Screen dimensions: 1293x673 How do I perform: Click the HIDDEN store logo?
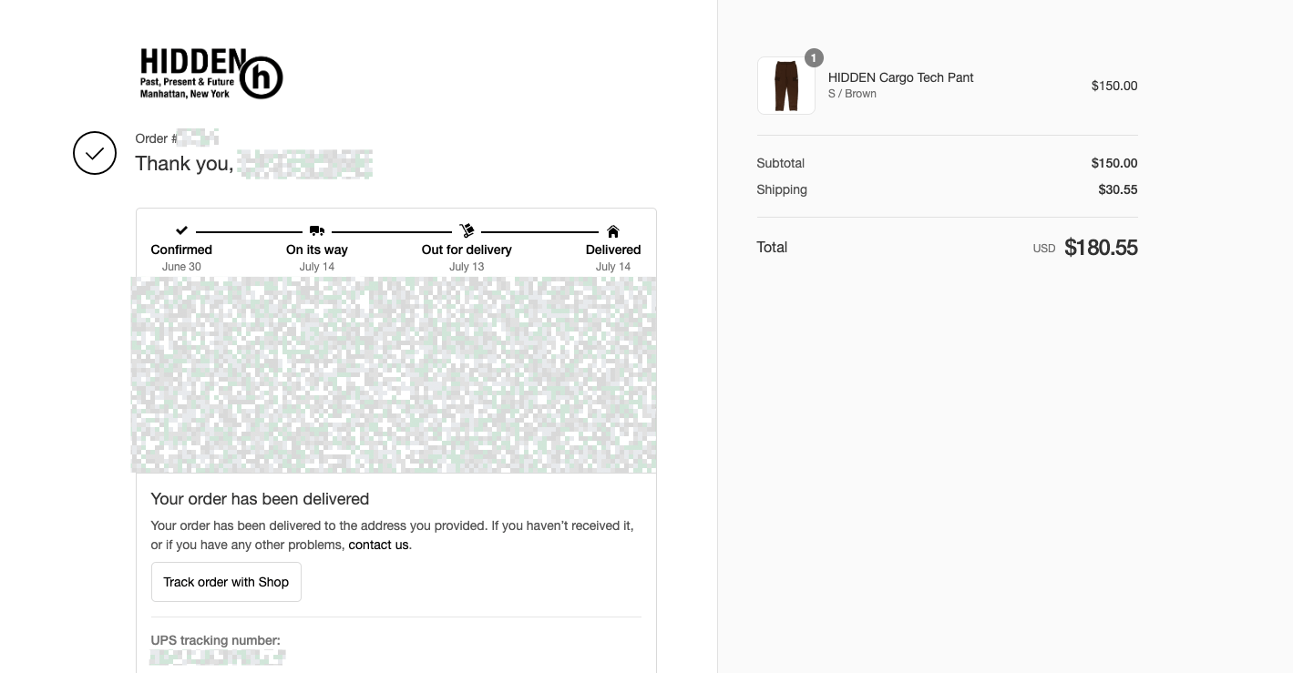(211, 74)
